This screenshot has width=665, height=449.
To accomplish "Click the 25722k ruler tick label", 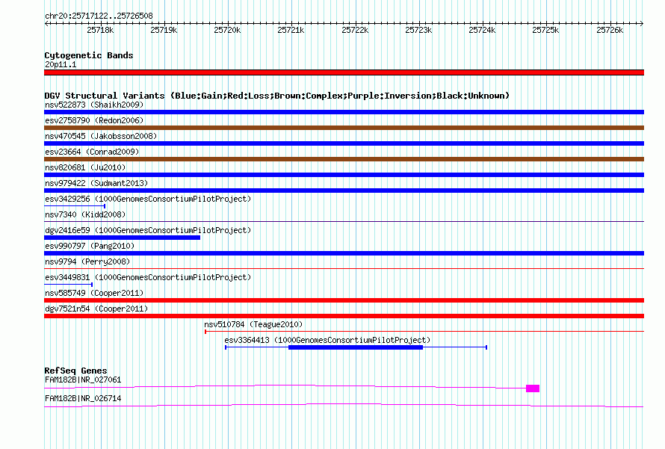I will coord(355,30).
